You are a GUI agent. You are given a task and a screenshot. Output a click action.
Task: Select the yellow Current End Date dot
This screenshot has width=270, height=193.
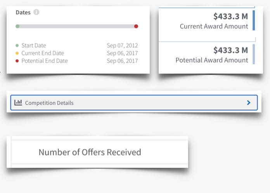pyautogui.click(x=17, y=53)
